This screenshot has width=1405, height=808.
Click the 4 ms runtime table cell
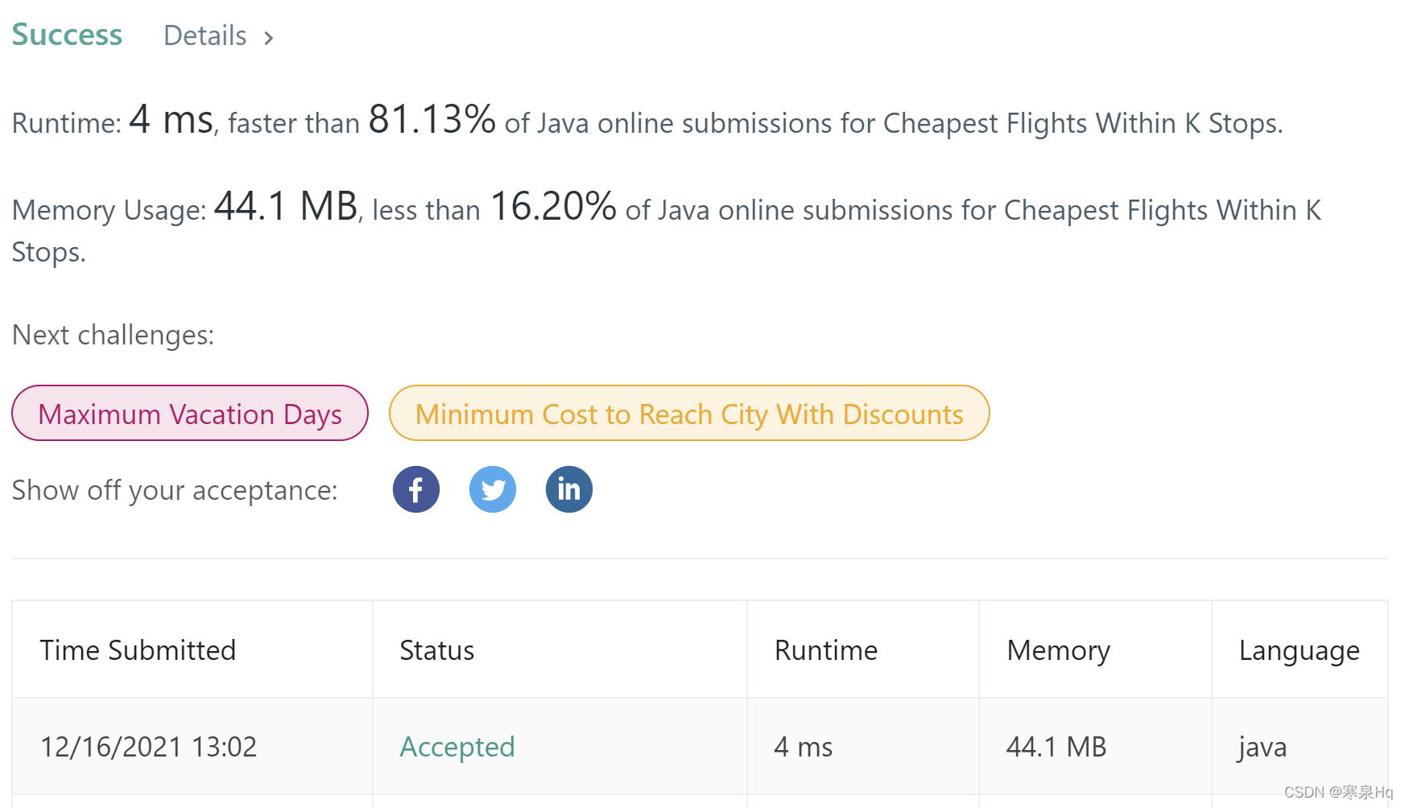click(804, 747)
